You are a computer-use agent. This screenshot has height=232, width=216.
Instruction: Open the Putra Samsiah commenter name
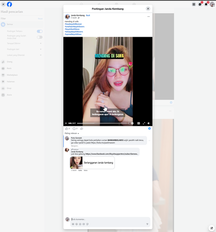[x=76, y=138]
